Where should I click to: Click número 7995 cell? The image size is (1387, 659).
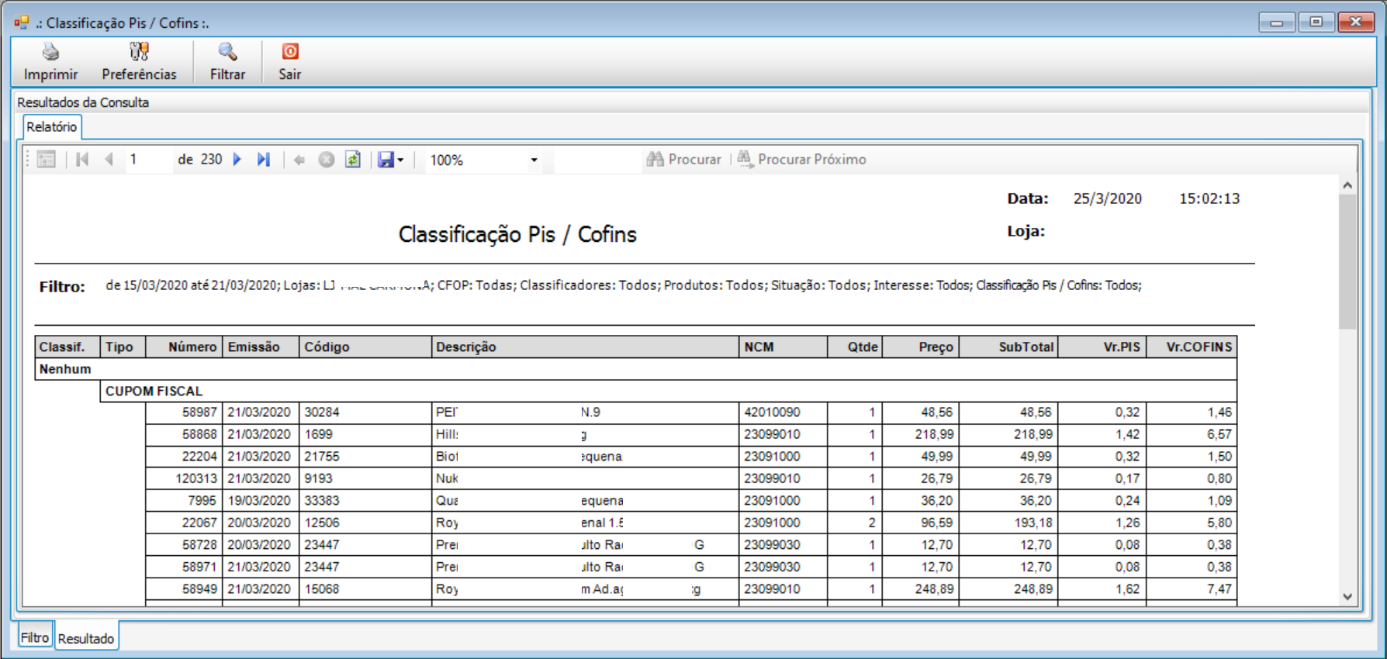tap(184, 501)
